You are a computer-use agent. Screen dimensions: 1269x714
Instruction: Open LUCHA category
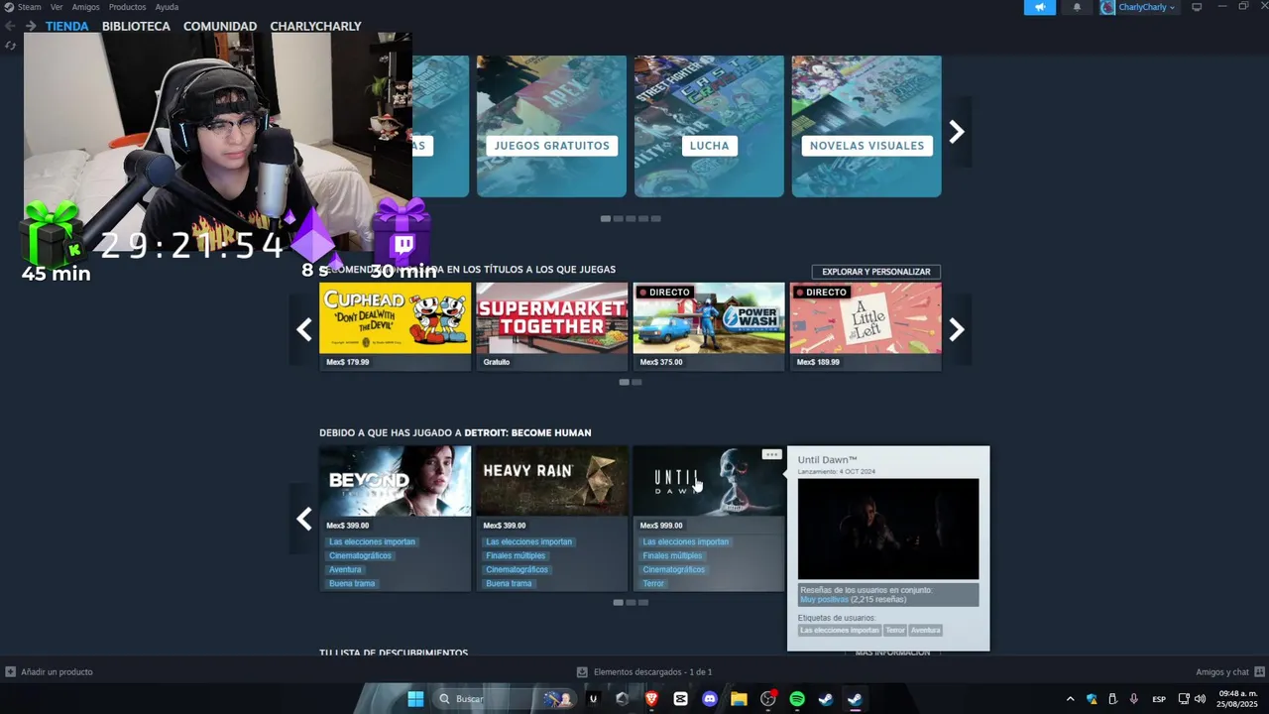point(709,126)
